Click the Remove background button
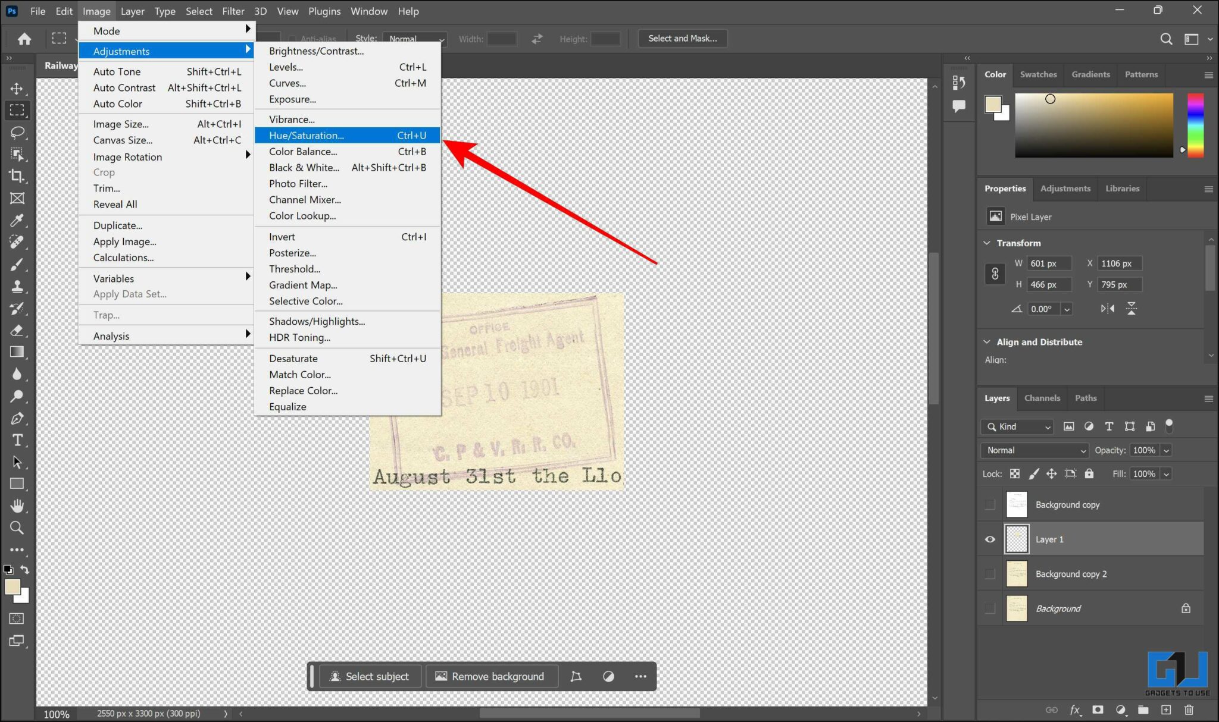Viewport: 1219px width, 722px height. pos(491,676)
